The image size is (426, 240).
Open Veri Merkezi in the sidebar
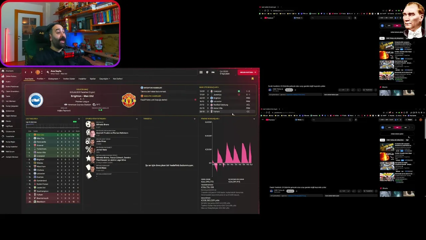point(11,101)
